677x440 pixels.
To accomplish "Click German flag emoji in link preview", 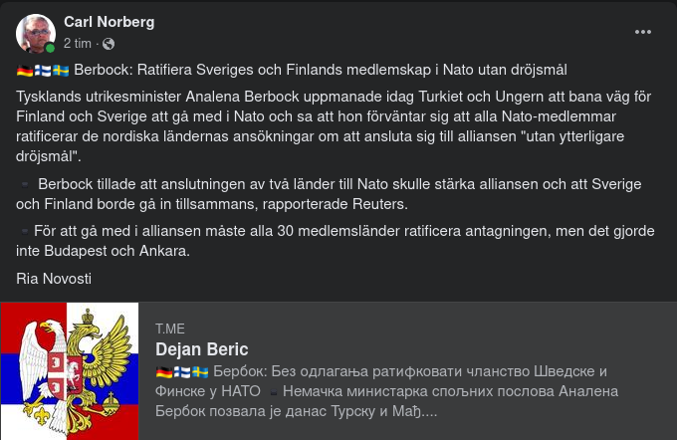I will pos(164,371).
